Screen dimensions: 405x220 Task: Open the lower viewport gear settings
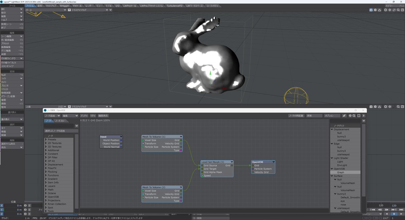(375, 106)
